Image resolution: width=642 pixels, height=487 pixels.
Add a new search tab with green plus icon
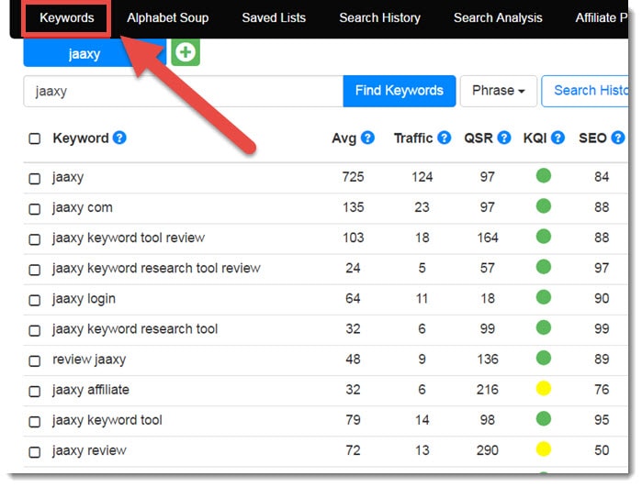186,52
